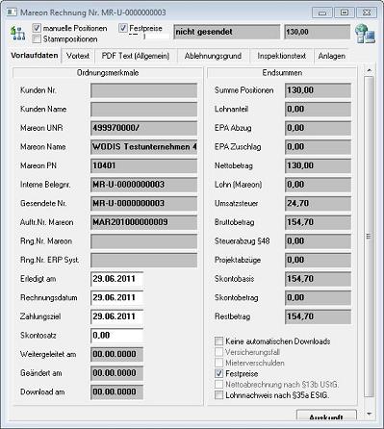Click the Download am field
The image size is (384, 429).
116,391
